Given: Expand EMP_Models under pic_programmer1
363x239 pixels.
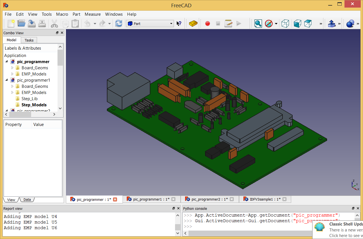Looking at the screenshot, I should point(12,93).
